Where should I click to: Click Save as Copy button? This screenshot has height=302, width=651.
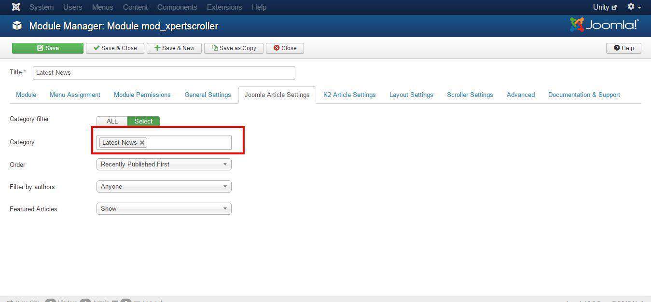tap(234, 48)
